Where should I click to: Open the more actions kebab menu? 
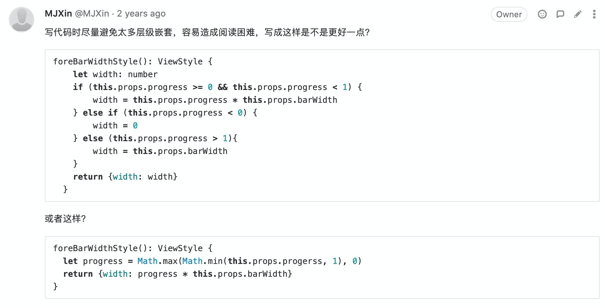coord(594,14)
